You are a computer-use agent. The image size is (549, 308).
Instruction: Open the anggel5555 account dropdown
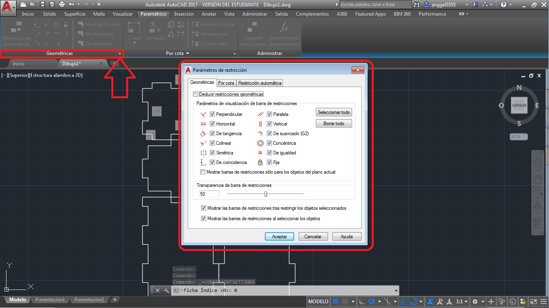coord(466,4)
